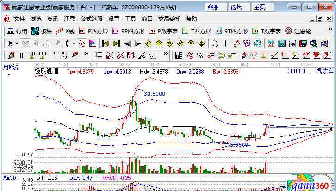Open the 江恩轮 Gann wheel

tap(298, 31)
